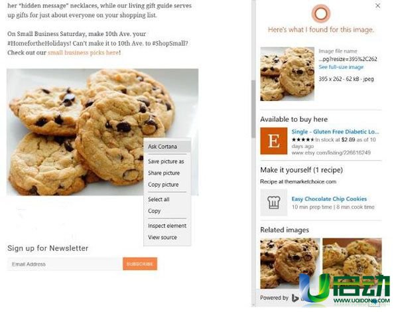This screenshot has height=312, width=398.
Task: Choose Save picture as
Action: (167, 161)
